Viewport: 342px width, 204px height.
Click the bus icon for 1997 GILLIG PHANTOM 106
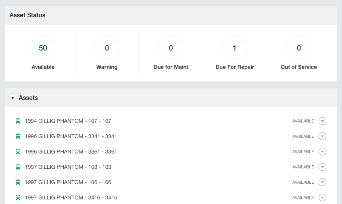(18, 182)
